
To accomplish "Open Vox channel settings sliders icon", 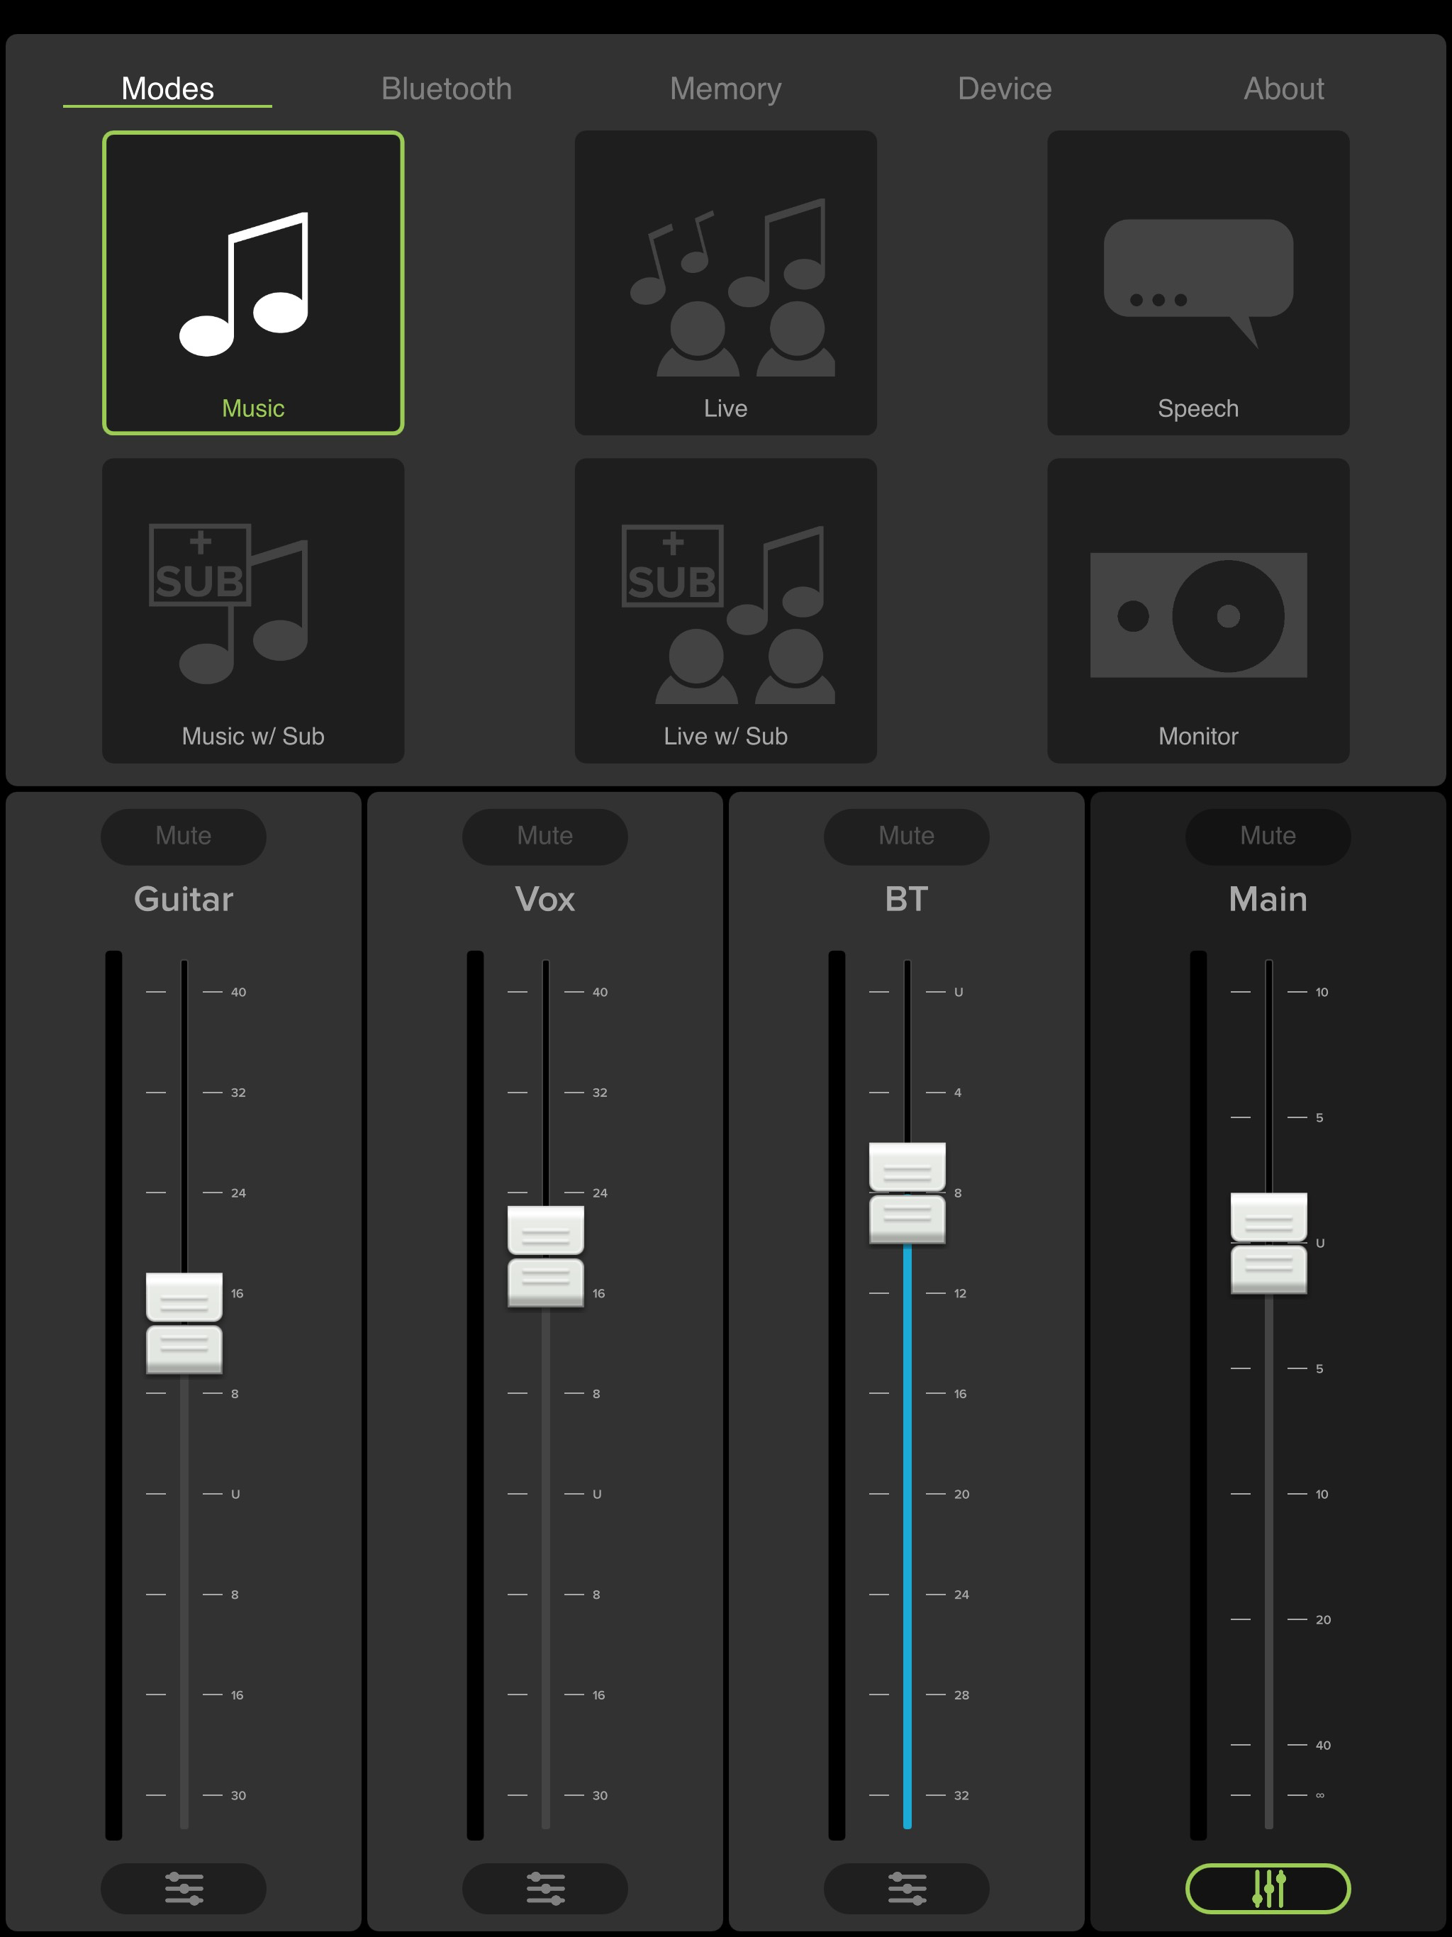I will tap(544, 1888).
